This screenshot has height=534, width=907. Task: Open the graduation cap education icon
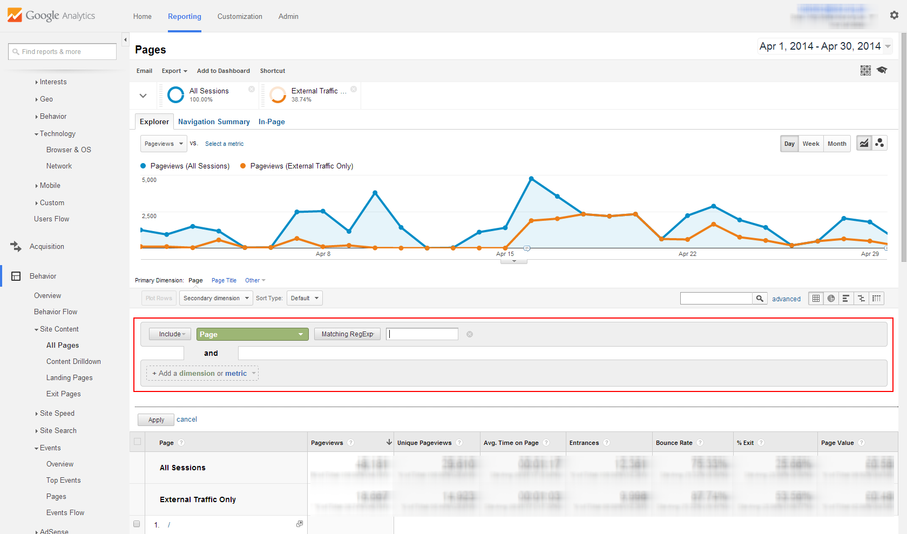tap(882, 70)
